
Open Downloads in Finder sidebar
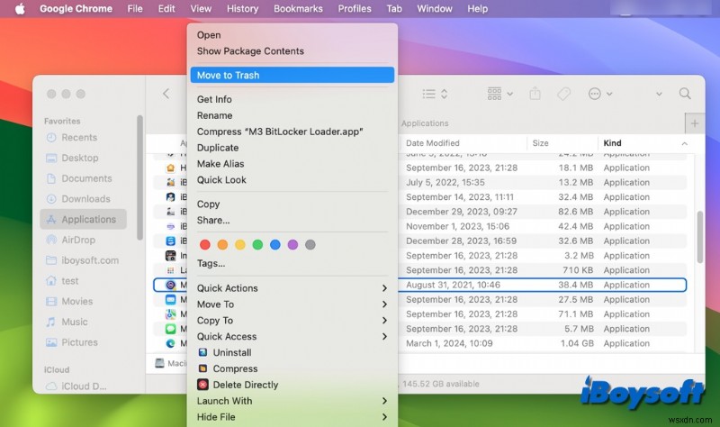click(83, 198)
